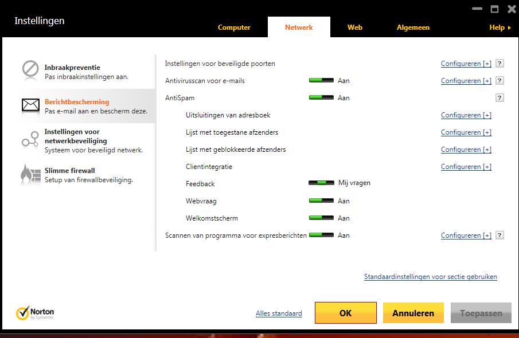Open help for AntiSpam question mark

click(500, 98)
